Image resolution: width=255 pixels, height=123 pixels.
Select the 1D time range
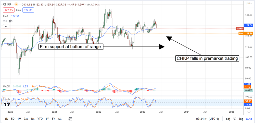6,119
